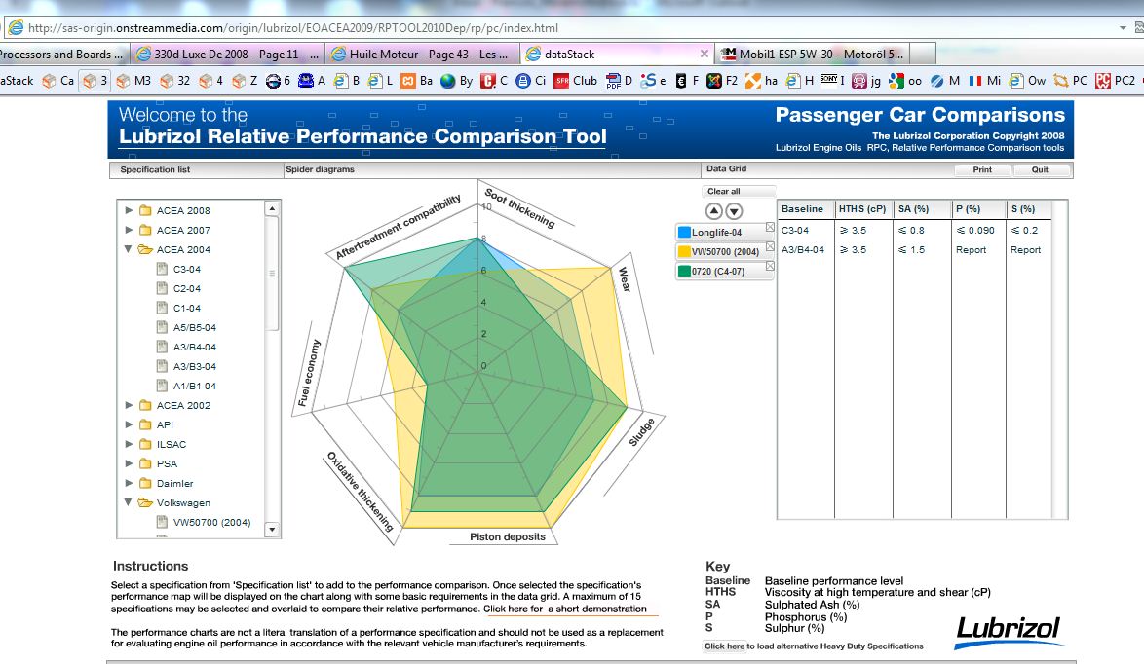
Task: Open the 'Ci' bookmark icon
Action: (x=523, y=81)
